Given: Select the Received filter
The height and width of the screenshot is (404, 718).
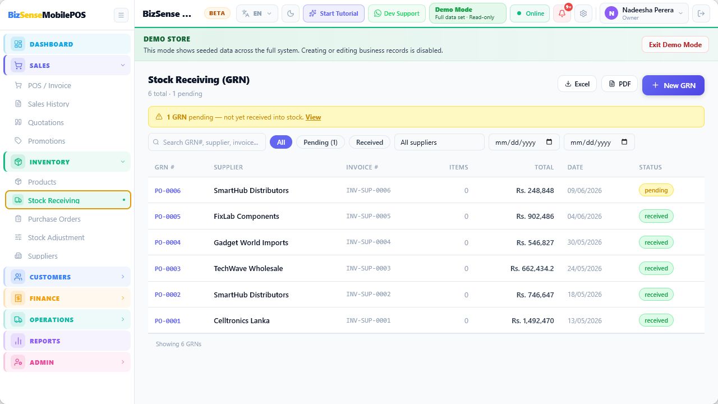Looking at the screenshot, I should coord(370,143).
